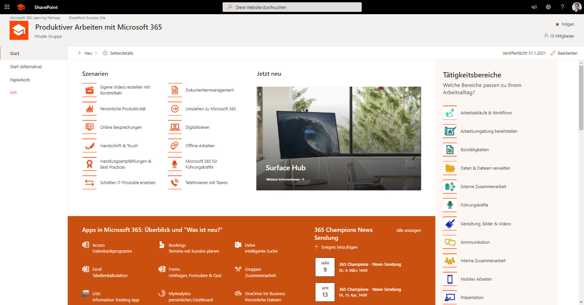Click the Surface Hub hero image

tap(339, 138)
